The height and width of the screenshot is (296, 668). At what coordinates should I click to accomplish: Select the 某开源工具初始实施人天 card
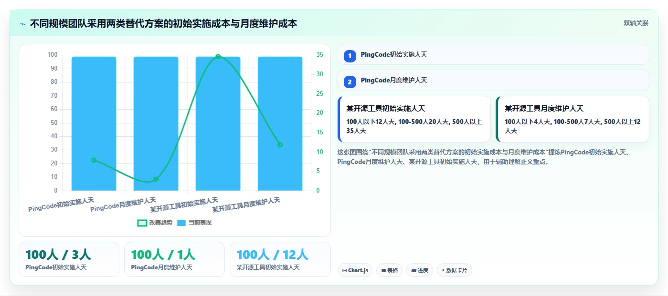[414, 119]
